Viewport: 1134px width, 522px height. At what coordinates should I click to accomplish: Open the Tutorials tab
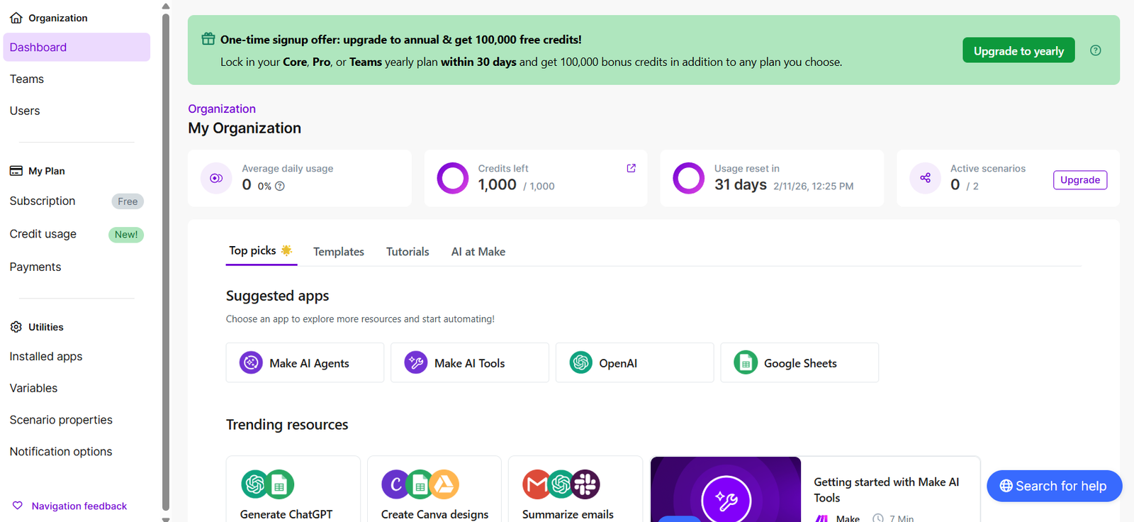(x=408, y=252)
